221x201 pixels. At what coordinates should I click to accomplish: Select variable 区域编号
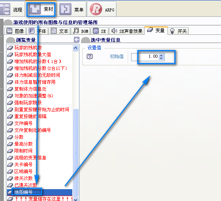(x=23, y=172)
